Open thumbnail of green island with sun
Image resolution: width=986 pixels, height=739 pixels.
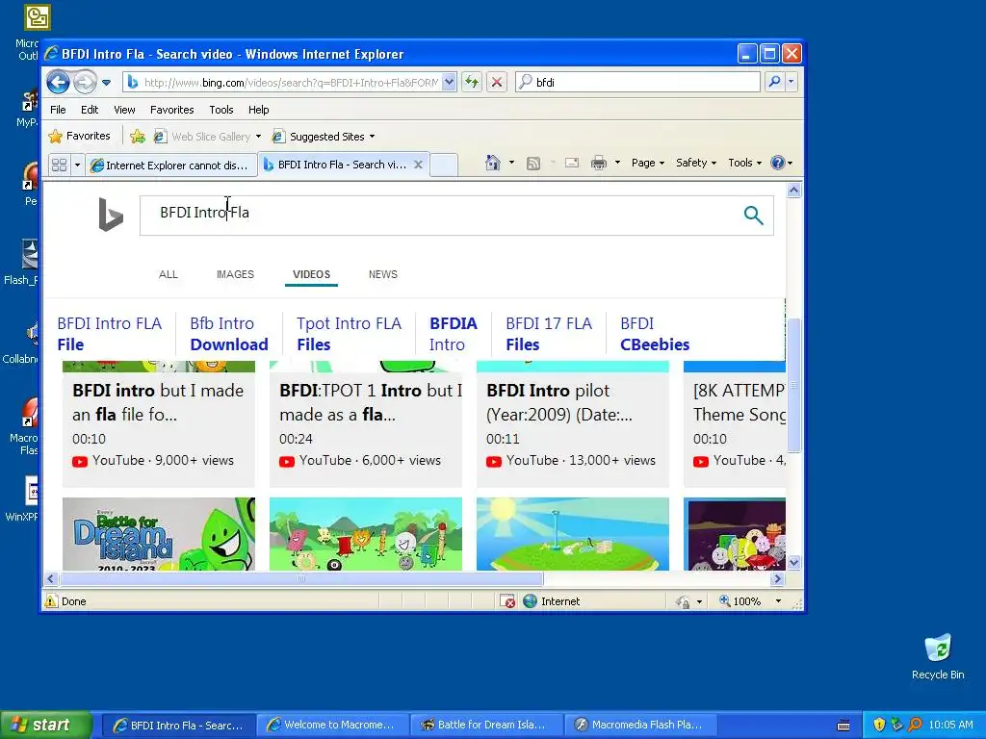point(572,534)
